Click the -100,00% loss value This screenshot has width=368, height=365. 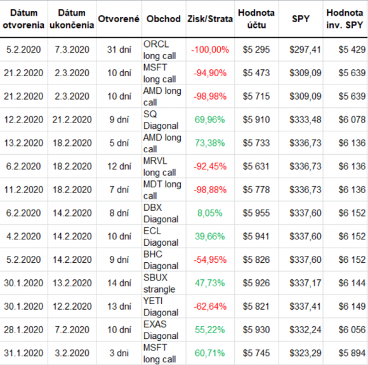coord(210,50)
